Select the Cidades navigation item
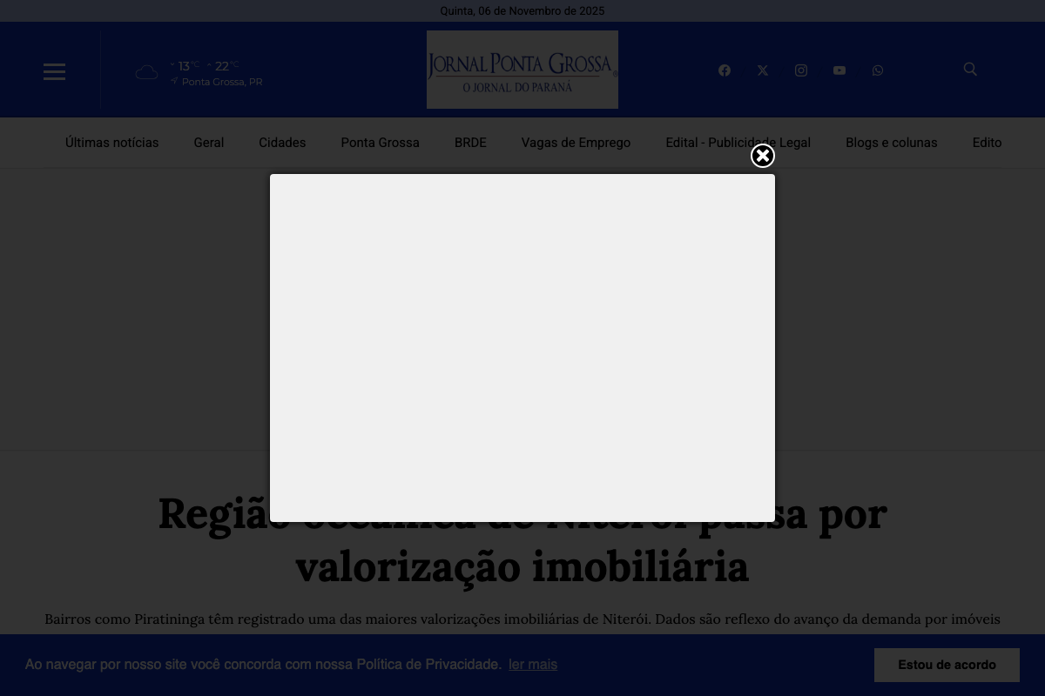The width and height of the screenshot is (1045, 696). pyautogui.click(x=282, y=143)
